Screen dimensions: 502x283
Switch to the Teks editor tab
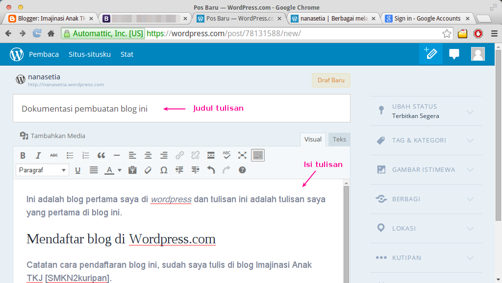pyautogui.click(x=339, y=140)
